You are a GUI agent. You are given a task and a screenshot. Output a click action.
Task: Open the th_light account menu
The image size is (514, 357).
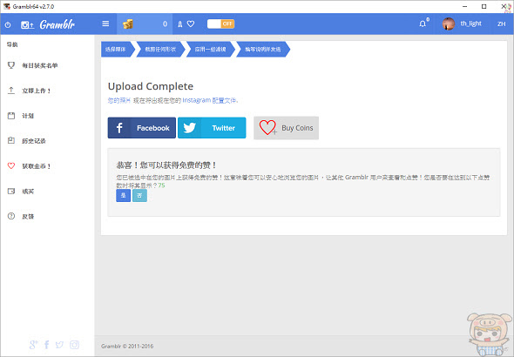click(x=470, y=24)
